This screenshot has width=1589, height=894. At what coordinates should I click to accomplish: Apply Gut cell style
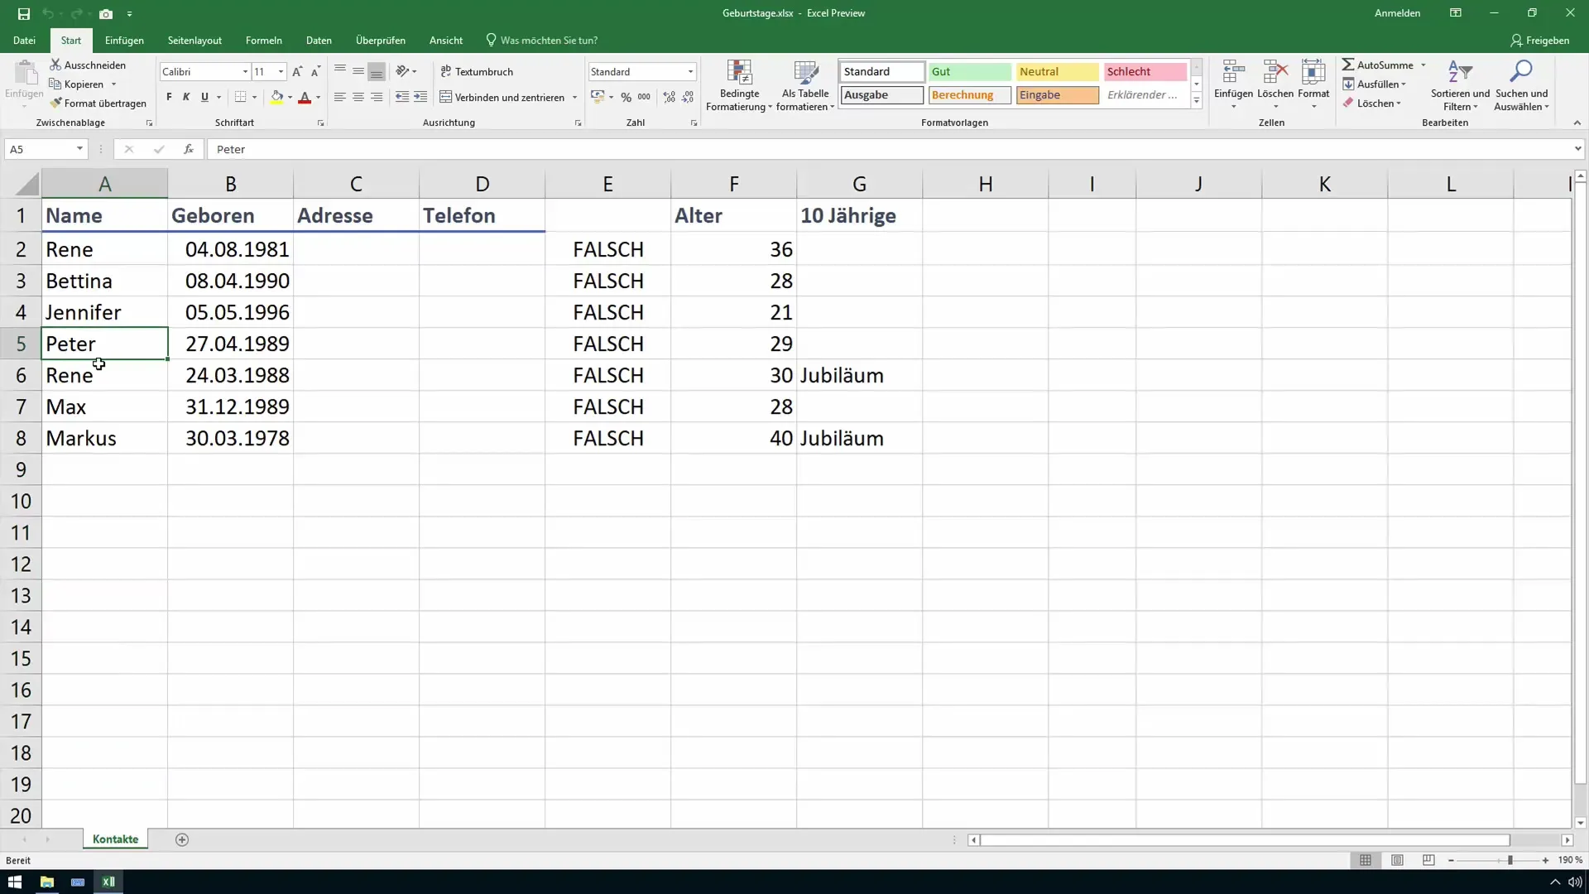(969, 72)
